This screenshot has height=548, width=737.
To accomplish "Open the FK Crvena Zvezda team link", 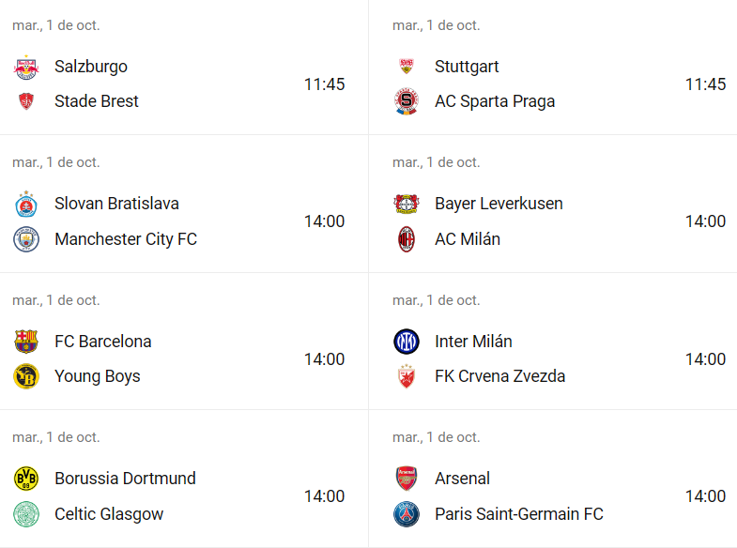I will point(499,376).
